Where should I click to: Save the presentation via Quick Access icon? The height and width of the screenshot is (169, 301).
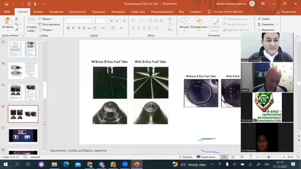(6, 4)
